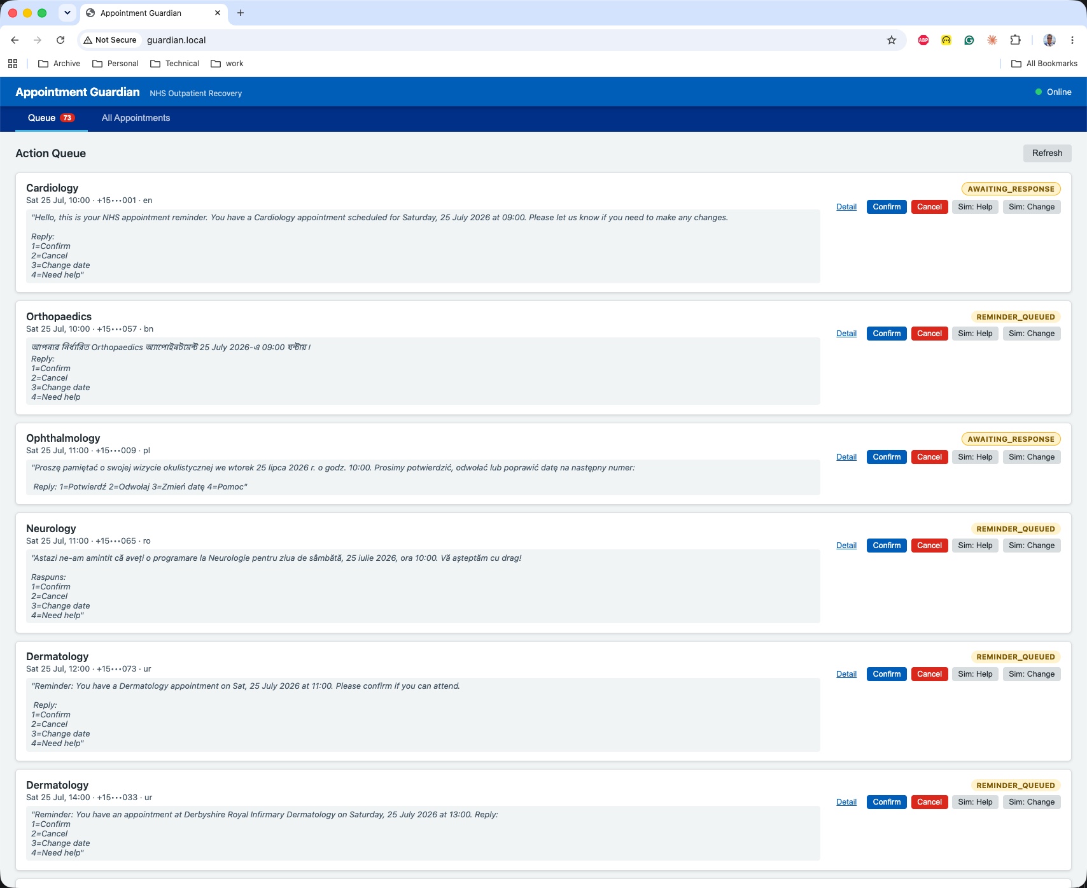Click Sim: Change for Neurology
The image size is (1087, 888).
pos(1032,546)
